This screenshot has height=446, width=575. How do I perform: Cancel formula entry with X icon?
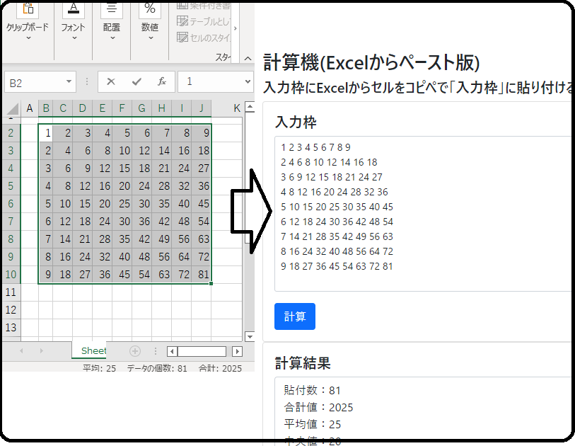point(111,82)
